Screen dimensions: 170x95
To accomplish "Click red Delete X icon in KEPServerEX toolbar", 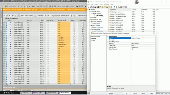I will [x=123, y=7].
